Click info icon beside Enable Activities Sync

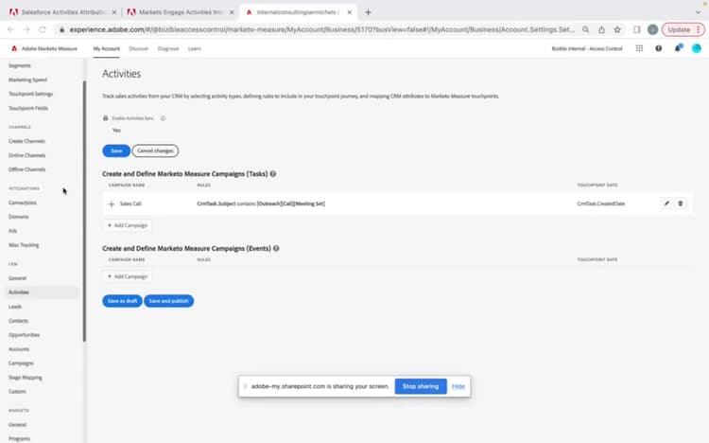[x=163, y=118]
